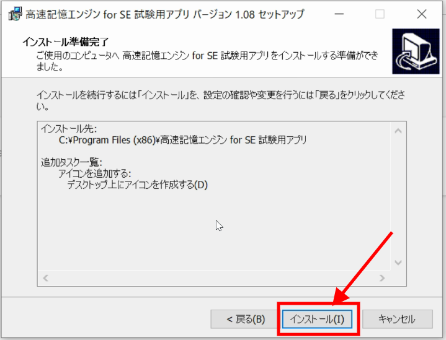Close the setup window
This screenshot has height=340, width=446.
[422, 14]
